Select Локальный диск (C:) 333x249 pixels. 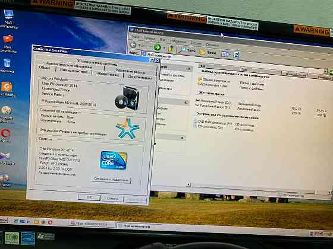coord(213,101)
